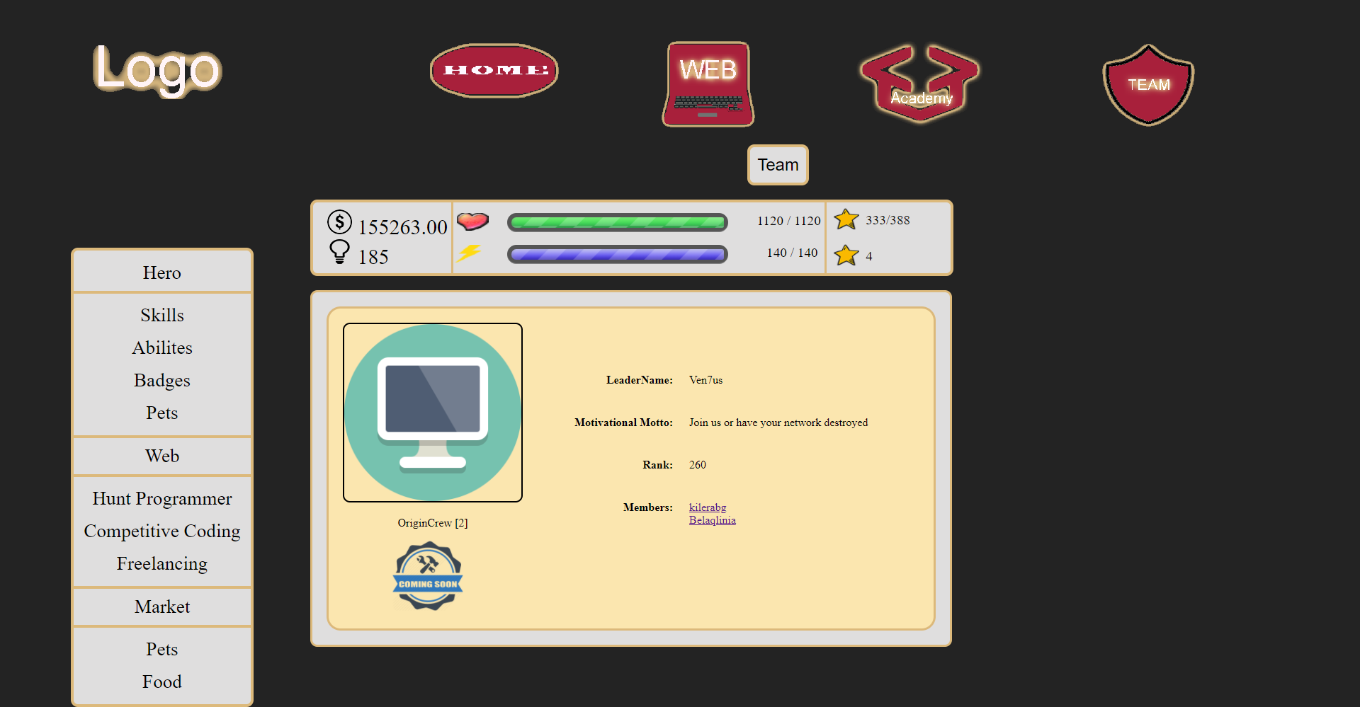Open the Market sidebar section
1360x707 pixels.
pyautogui.click(x=162, y=607)
